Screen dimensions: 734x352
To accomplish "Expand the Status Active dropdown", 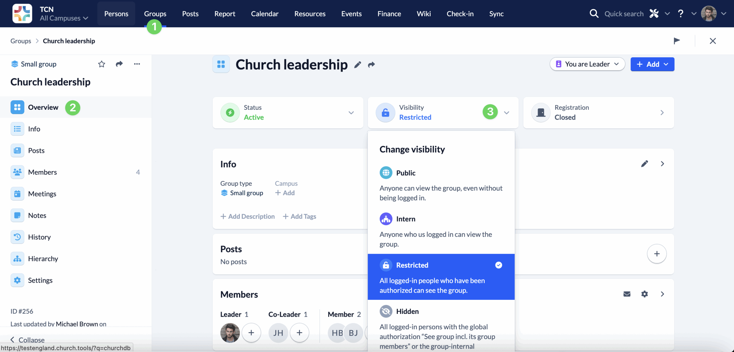I will [x=351, y=113].
